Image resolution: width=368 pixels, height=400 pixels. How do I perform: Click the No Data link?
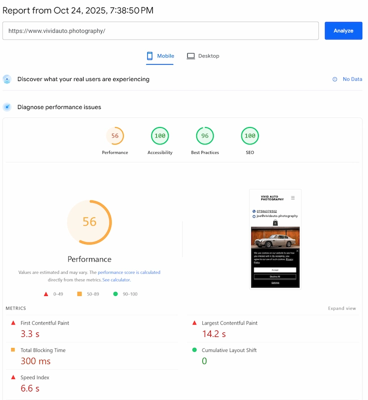(352, 79)
